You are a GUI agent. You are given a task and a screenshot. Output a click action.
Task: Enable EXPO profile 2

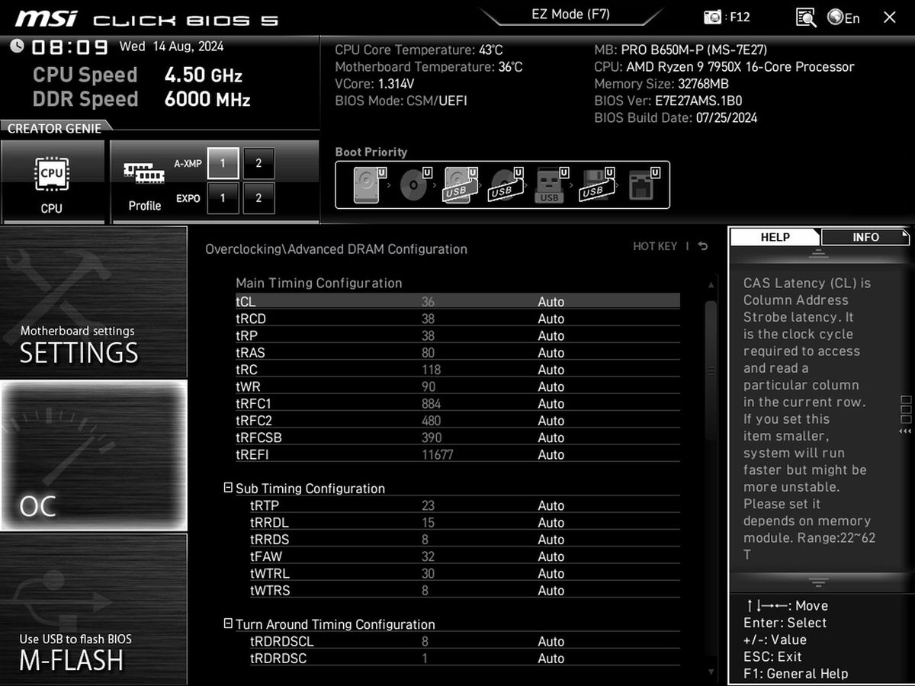pos(258,198)
